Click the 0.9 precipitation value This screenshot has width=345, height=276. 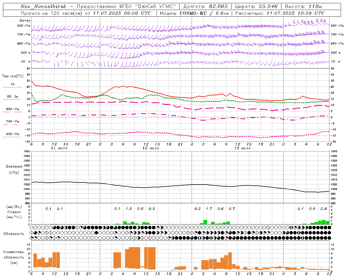click(312, 209)
